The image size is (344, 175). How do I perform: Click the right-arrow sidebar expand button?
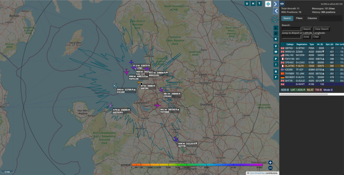click(276, 4)
